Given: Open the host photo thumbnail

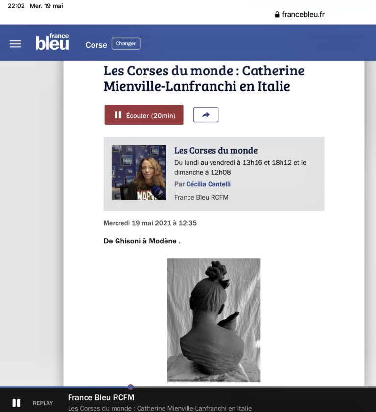Looking at the screenshot, I should 139,172.
